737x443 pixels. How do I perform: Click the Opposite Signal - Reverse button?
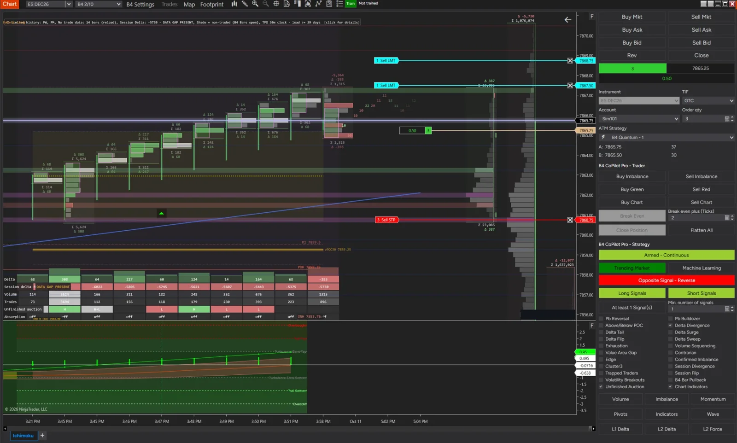click(x=667, y=280)
